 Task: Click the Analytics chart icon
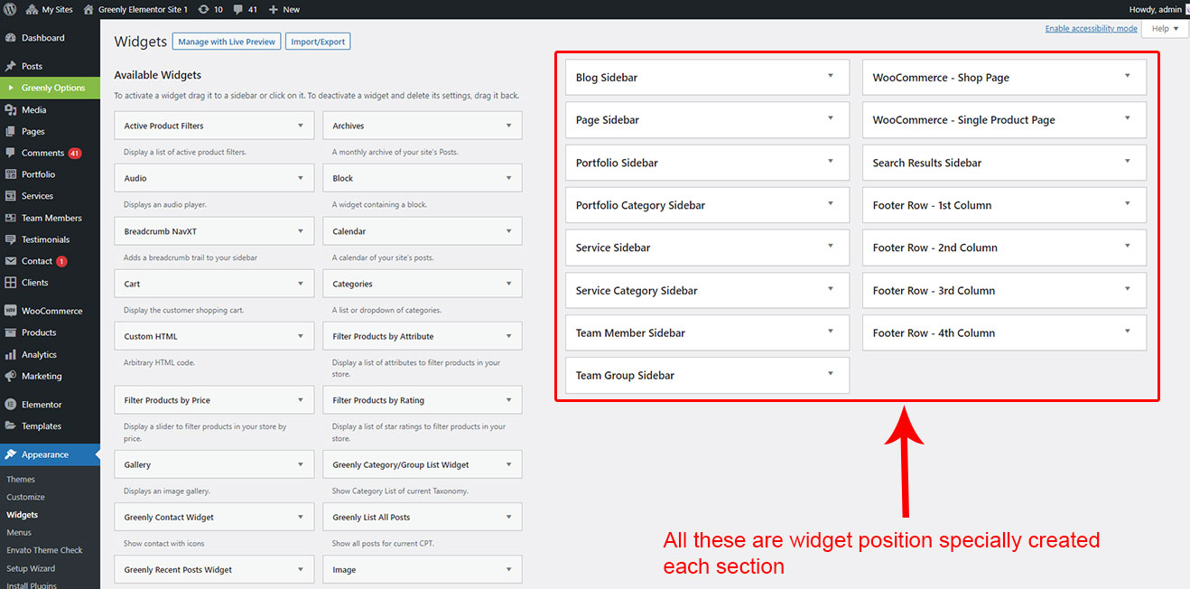(11, 355)
